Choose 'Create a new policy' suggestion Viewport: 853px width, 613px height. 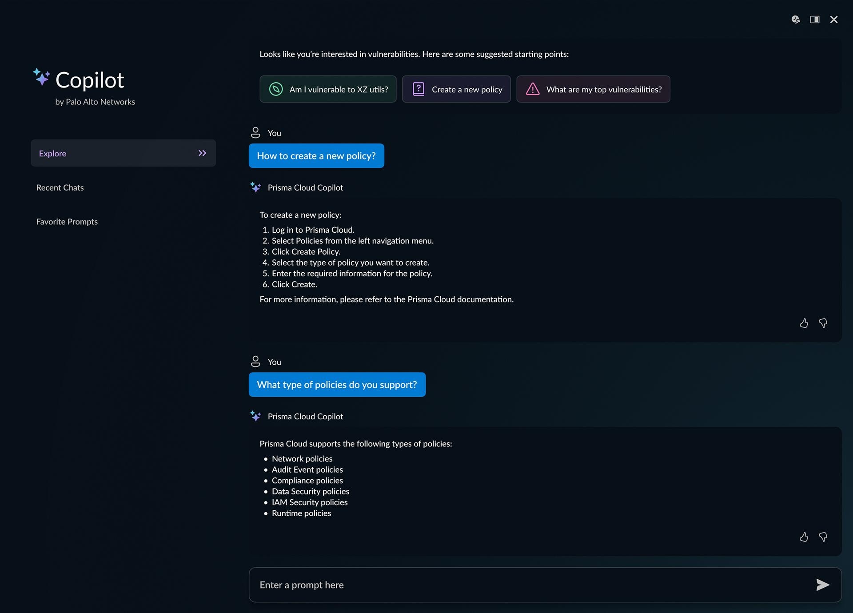pyautogui.click(x=456, y=89)
